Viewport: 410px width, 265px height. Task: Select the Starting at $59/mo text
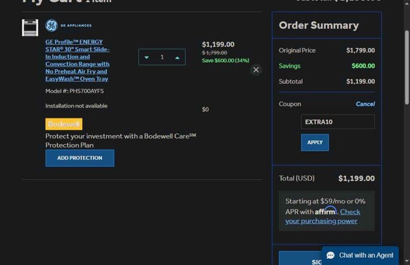pyautogui.click(x=315, y=201)
